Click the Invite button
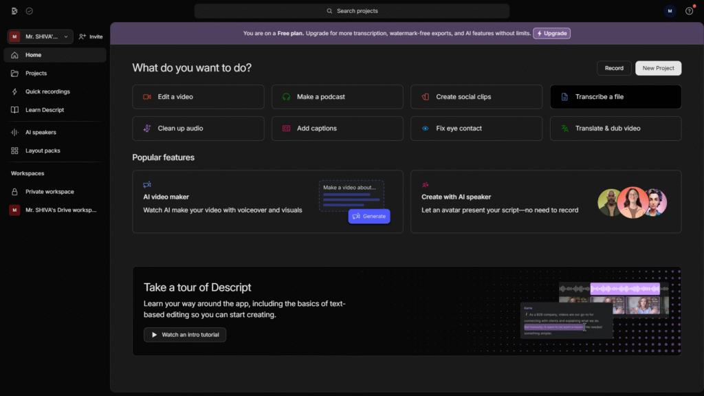The width and height of the screenshot is (704, 396). point(91,37)
